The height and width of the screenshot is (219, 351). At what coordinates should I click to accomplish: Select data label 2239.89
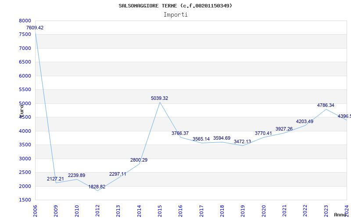[x=76, y=176]
